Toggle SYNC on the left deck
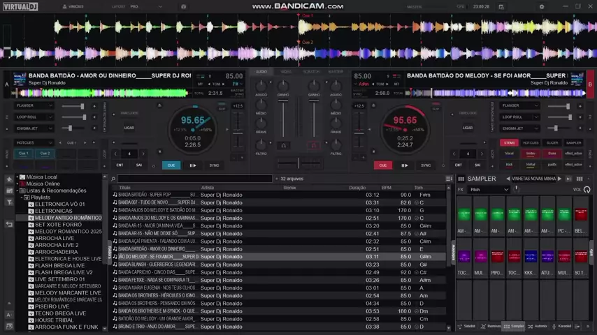This screenshot has width=597, height=335. coord(214,165)
